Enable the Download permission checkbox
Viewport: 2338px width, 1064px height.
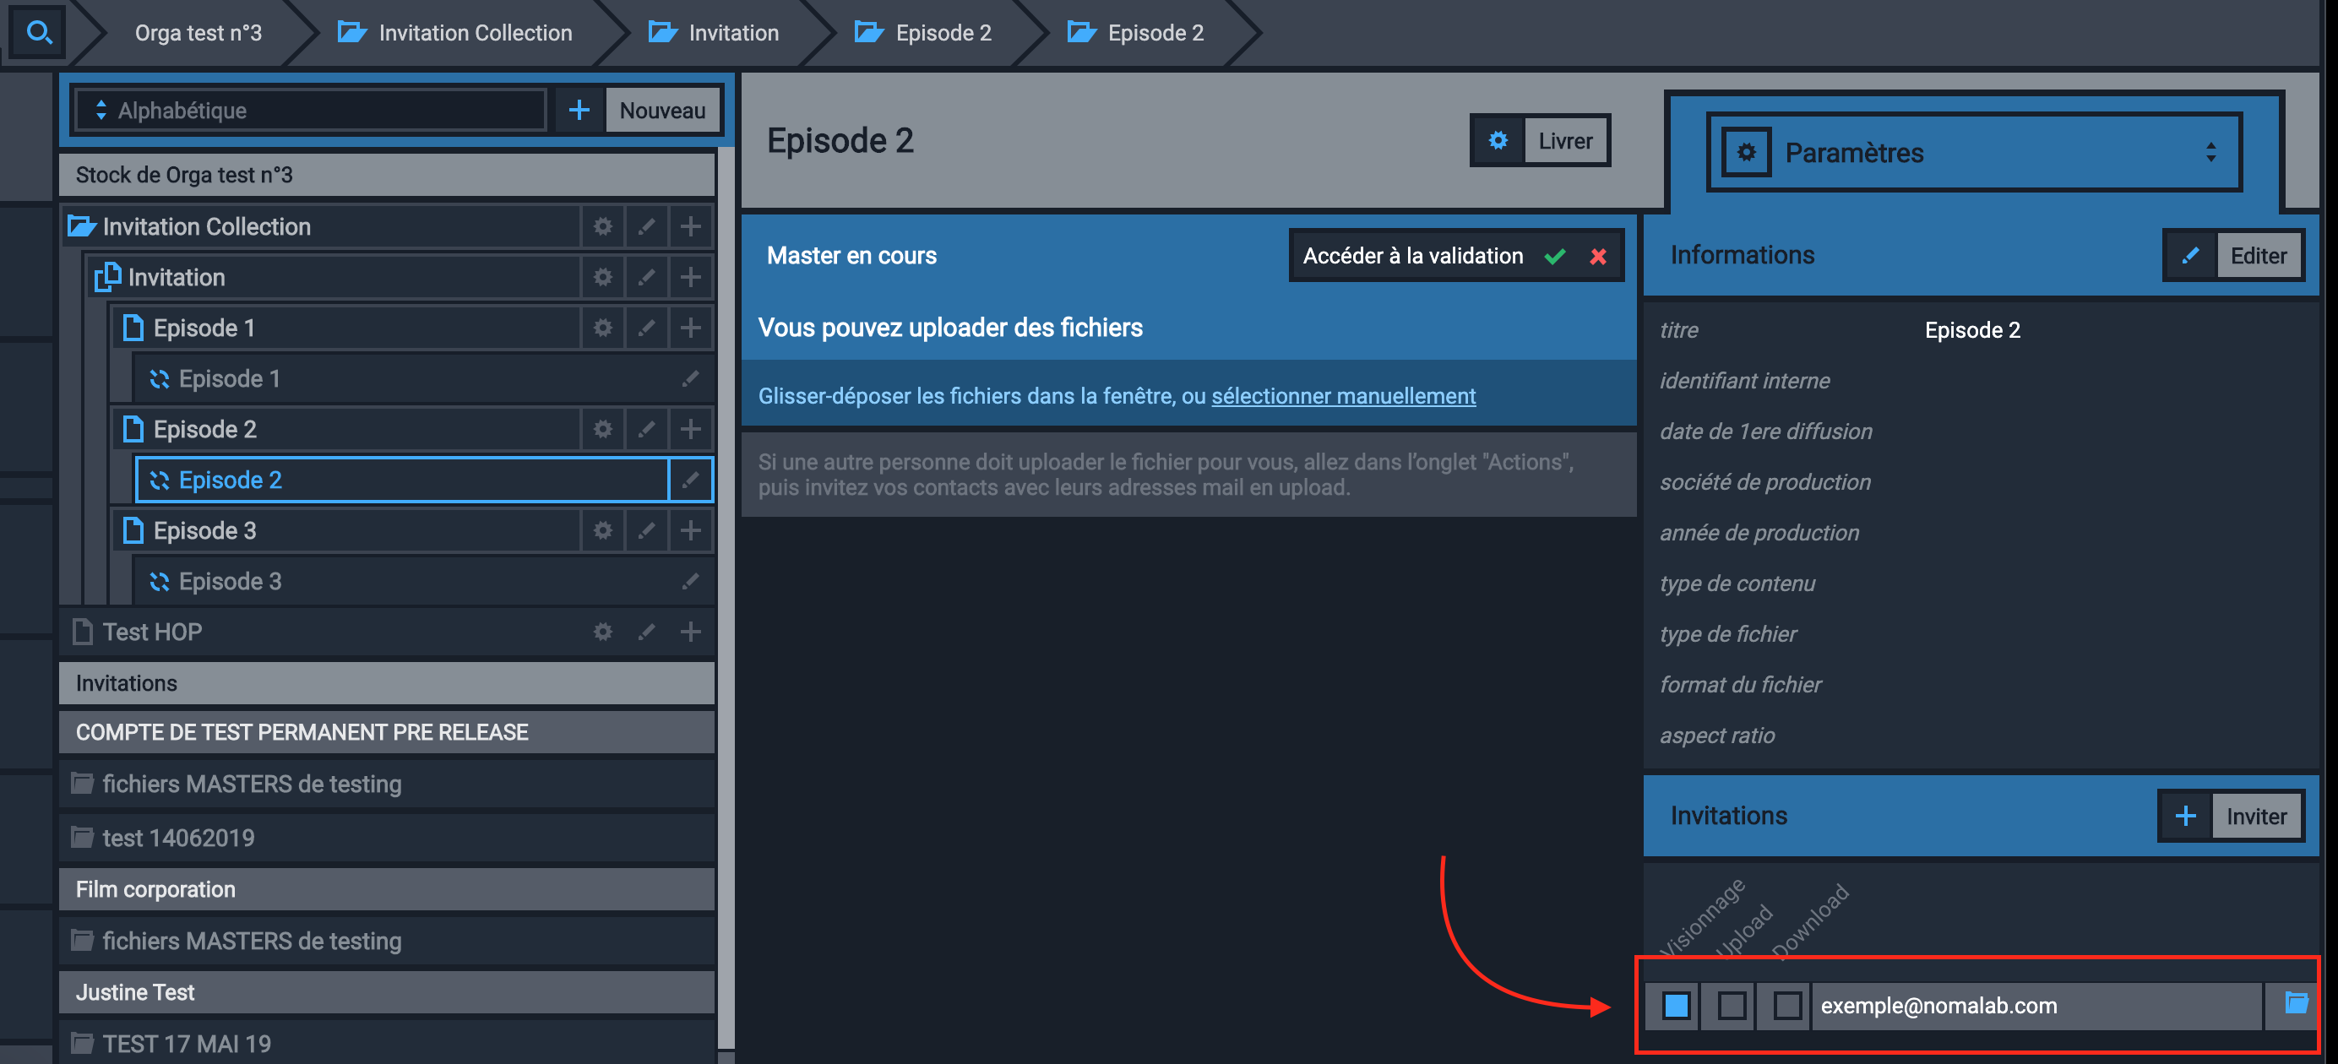point(1786,1005)
